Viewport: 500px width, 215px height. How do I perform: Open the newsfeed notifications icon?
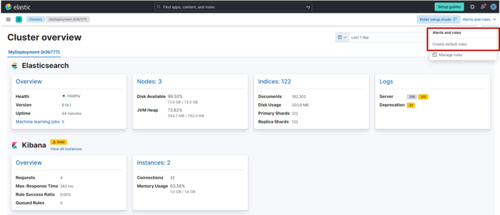tap(483, 7)
